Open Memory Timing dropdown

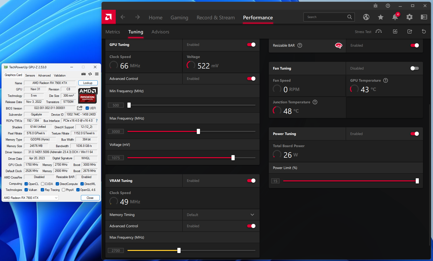[221, 215]
